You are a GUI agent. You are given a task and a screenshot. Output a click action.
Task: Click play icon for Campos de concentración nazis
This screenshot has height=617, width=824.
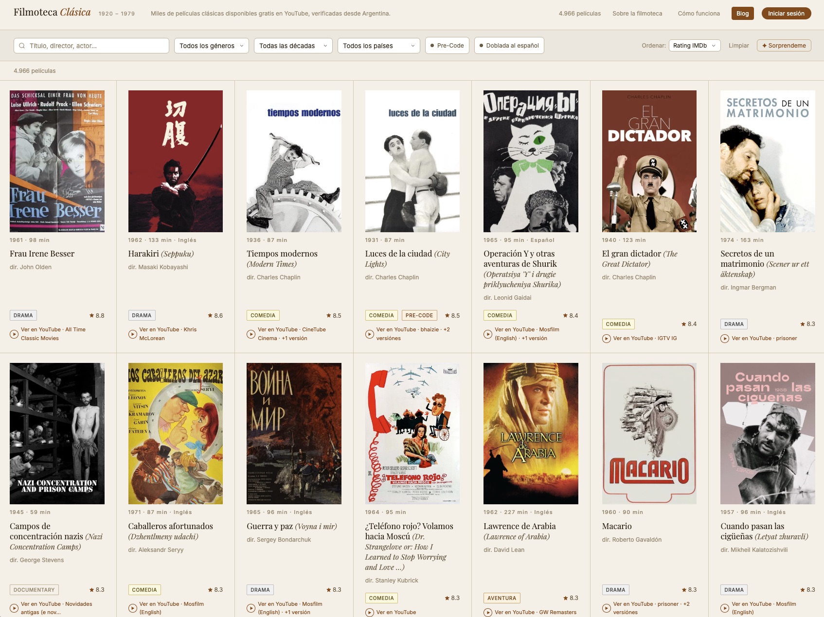pyautogui.click(x=14, y=608)
